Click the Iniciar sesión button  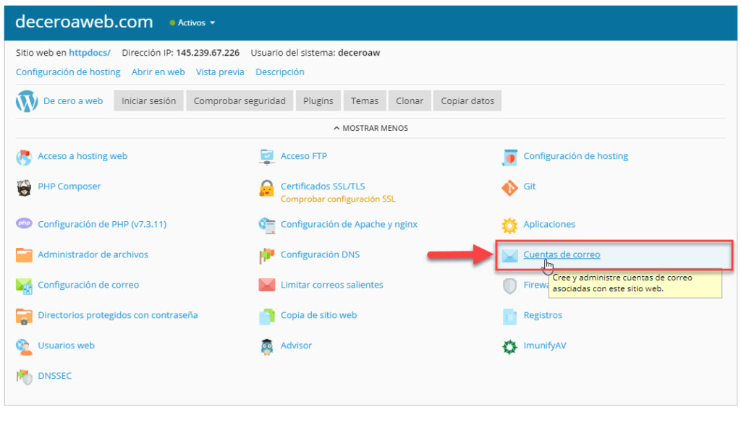(x=148, y=100)
